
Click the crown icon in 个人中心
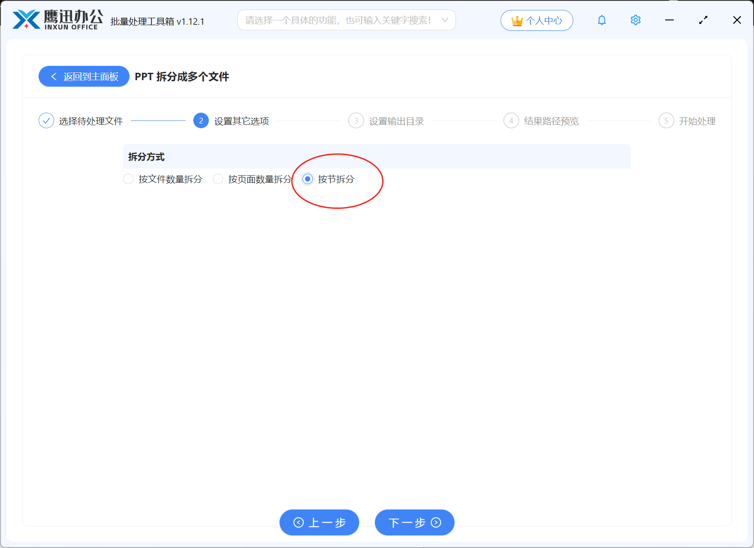click(517, 19)
